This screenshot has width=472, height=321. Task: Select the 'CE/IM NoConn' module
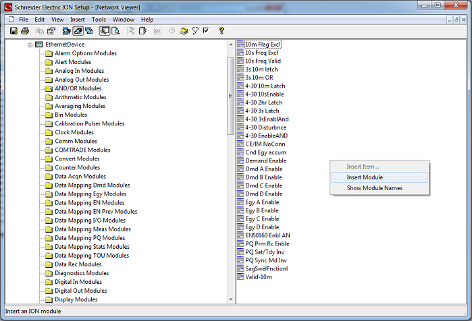265,144
